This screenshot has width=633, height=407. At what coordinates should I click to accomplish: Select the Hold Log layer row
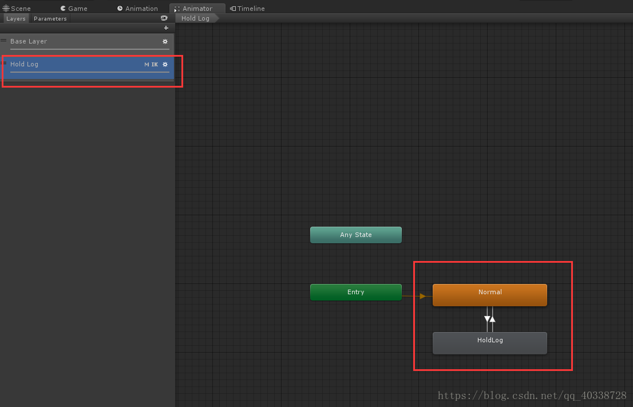[x=87, y=68]
